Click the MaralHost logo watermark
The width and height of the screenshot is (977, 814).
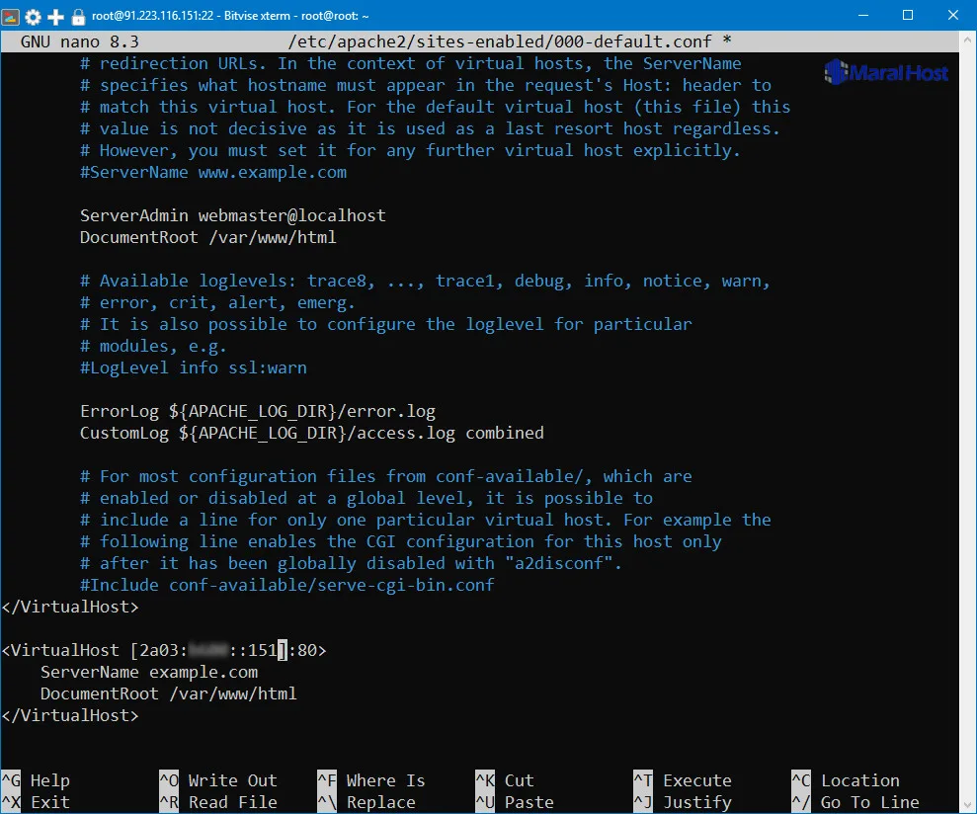[886, 72]
